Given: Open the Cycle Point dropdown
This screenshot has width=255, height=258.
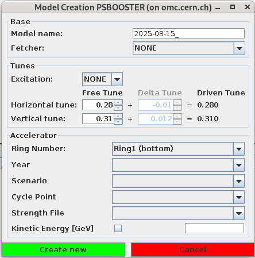Looking at the screenshot, I should point(178,197).
